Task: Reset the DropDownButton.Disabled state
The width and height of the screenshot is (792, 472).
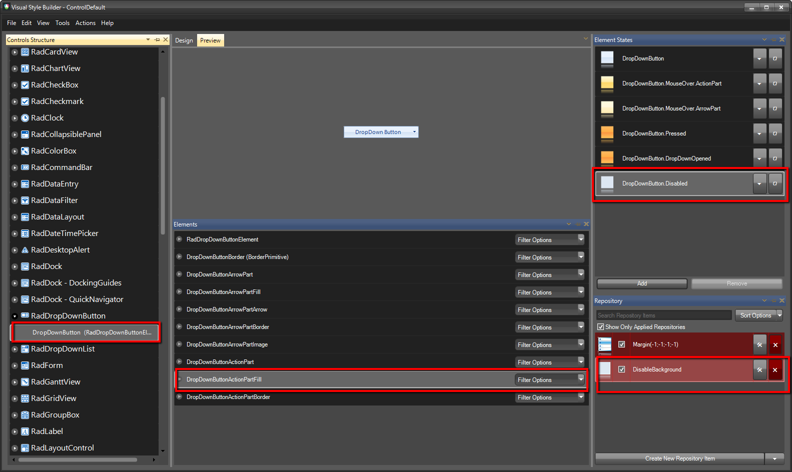Action: [x=775, y=183]
